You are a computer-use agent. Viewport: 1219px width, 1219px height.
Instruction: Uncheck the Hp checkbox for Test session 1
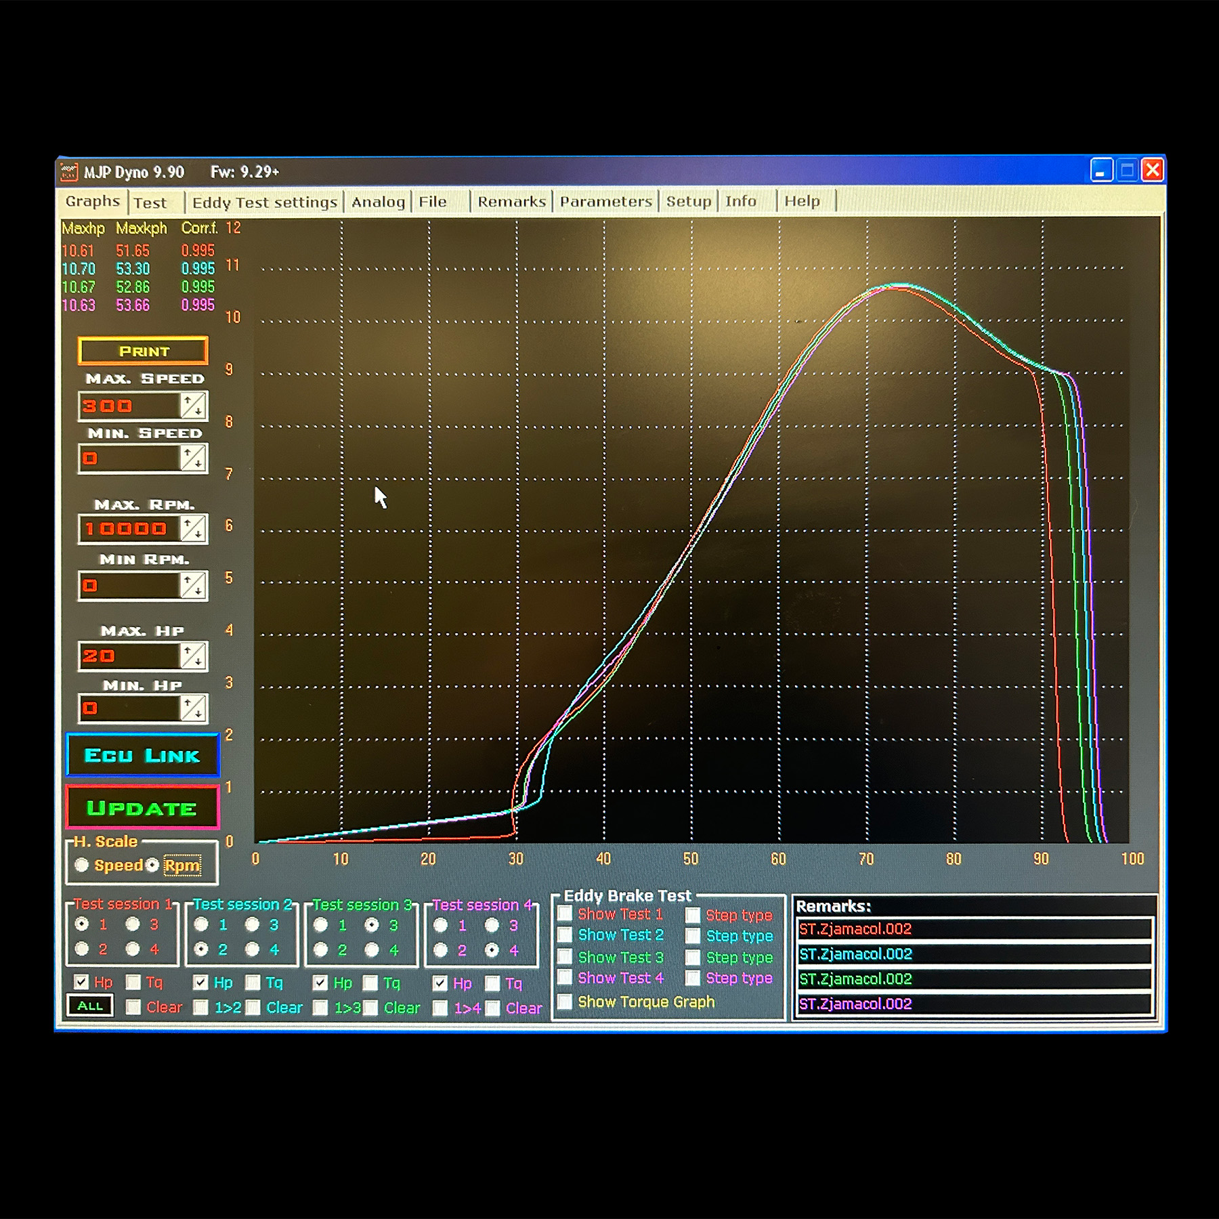(x=81, y=982)
